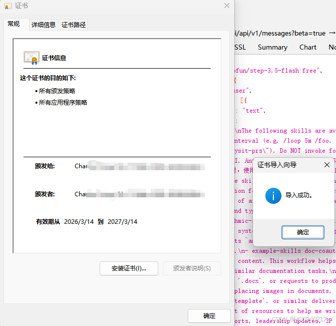Viewport: 336px width, 326px height.
Task: Select the Summary tab in background window
Action: (x=272, y=47)
